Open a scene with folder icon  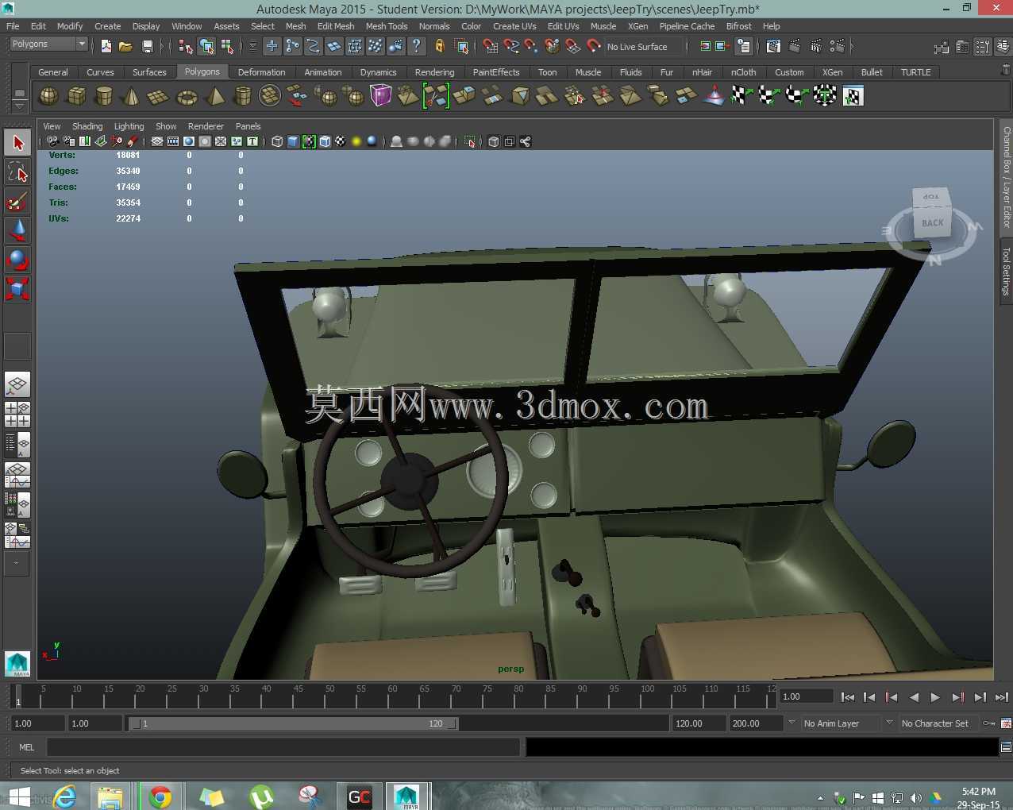tap(125, 46)
